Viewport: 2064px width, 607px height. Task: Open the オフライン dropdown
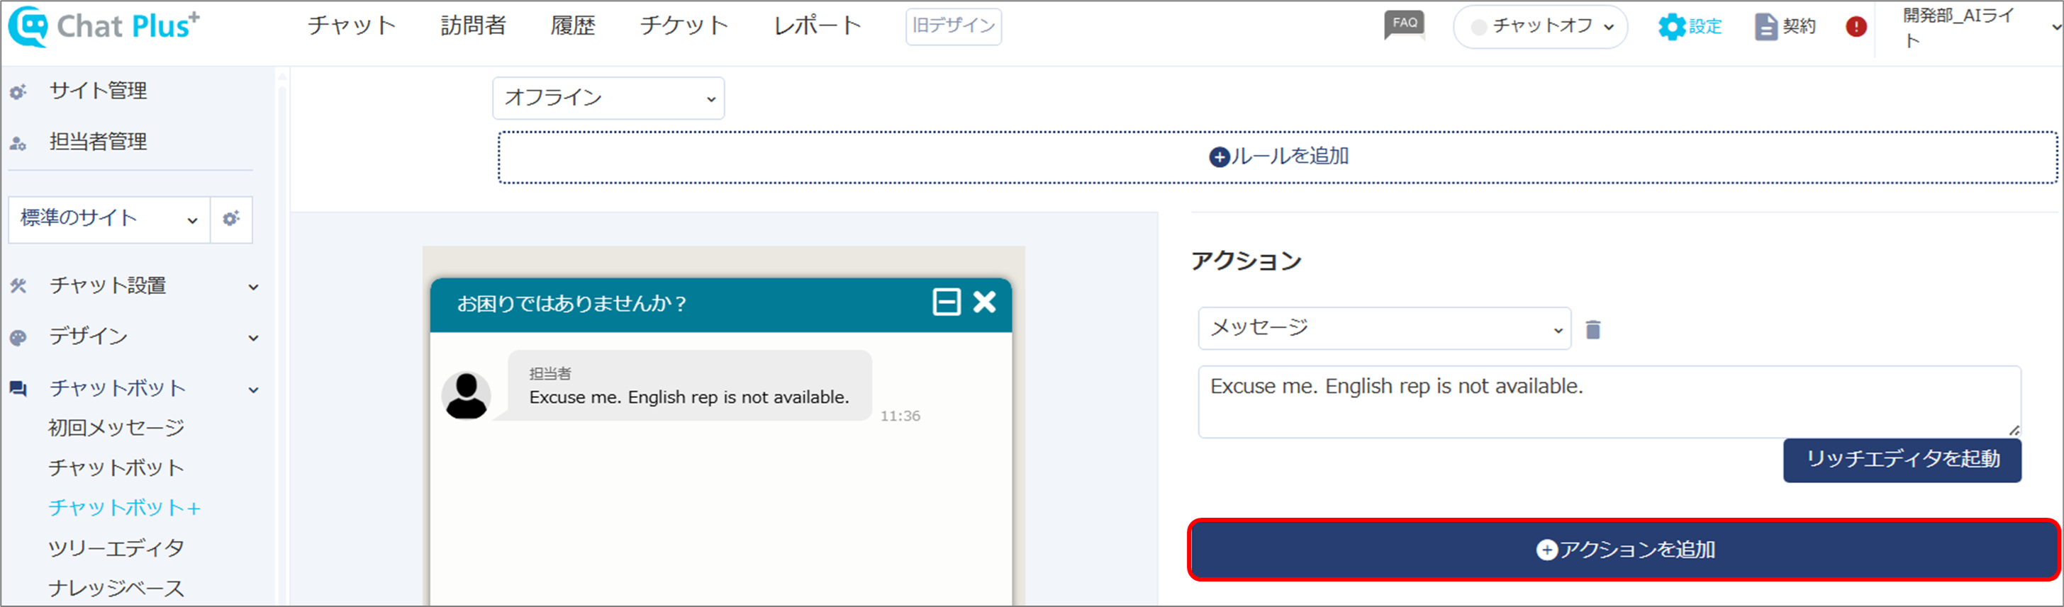click(x=608, y=98)
